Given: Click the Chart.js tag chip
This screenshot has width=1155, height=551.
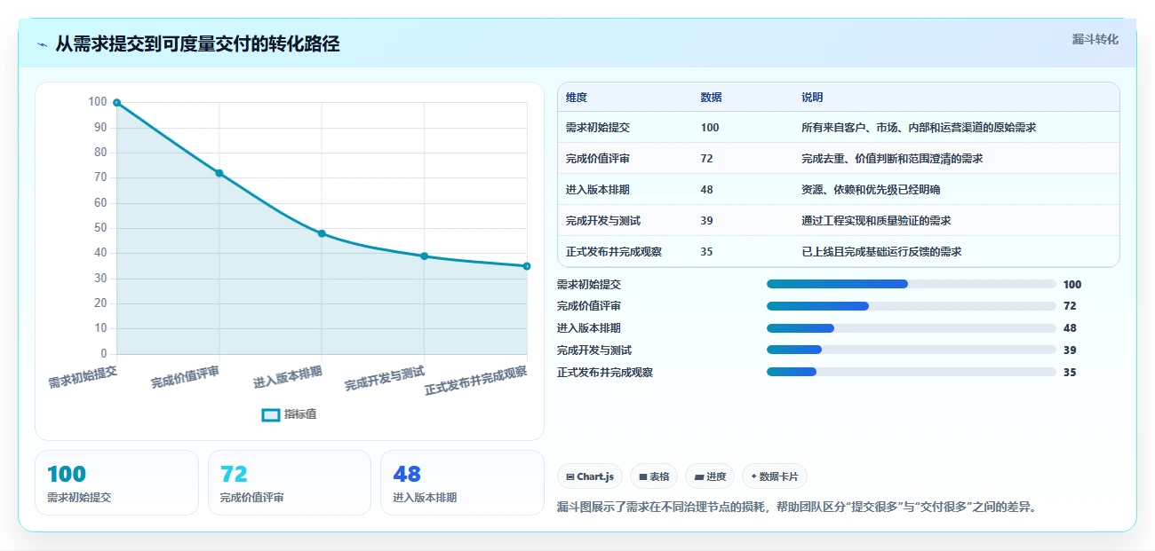Looking at the screenshot, I should pyautogui.click(x=590, y=476).
